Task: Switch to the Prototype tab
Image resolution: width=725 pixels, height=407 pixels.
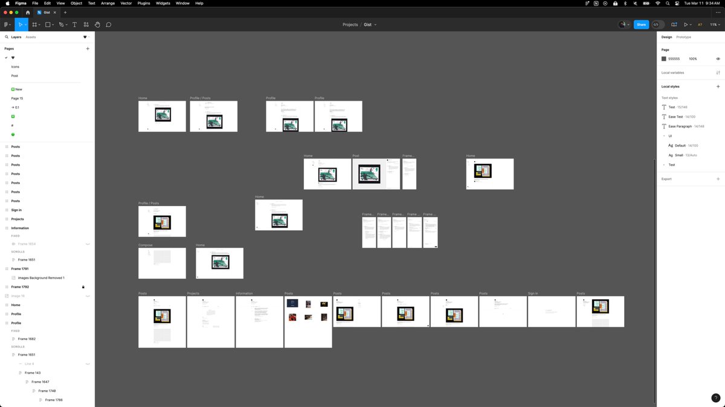Action: [683, 37]
